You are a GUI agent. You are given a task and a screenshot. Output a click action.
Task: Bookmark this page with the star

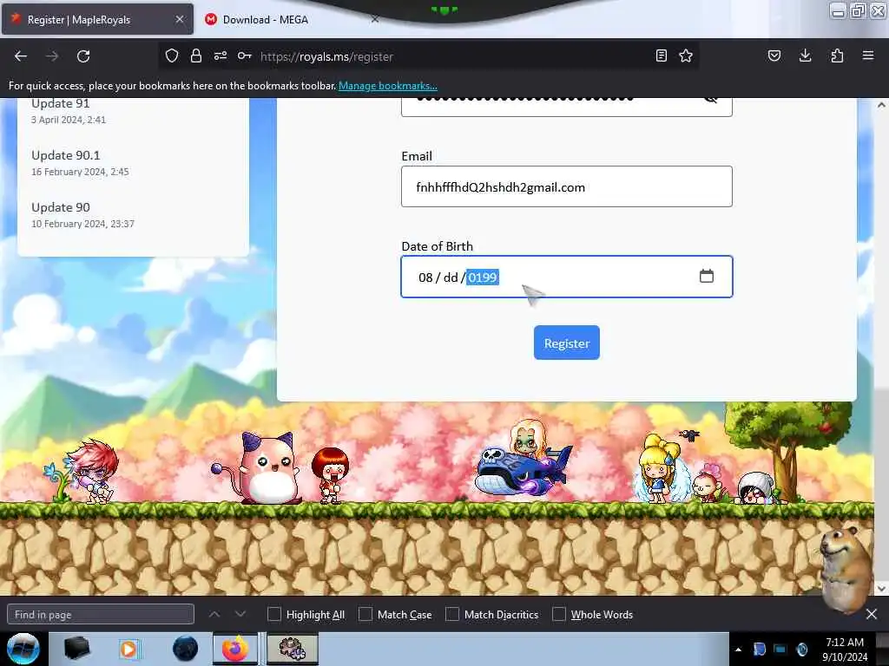tap(686, 55)
